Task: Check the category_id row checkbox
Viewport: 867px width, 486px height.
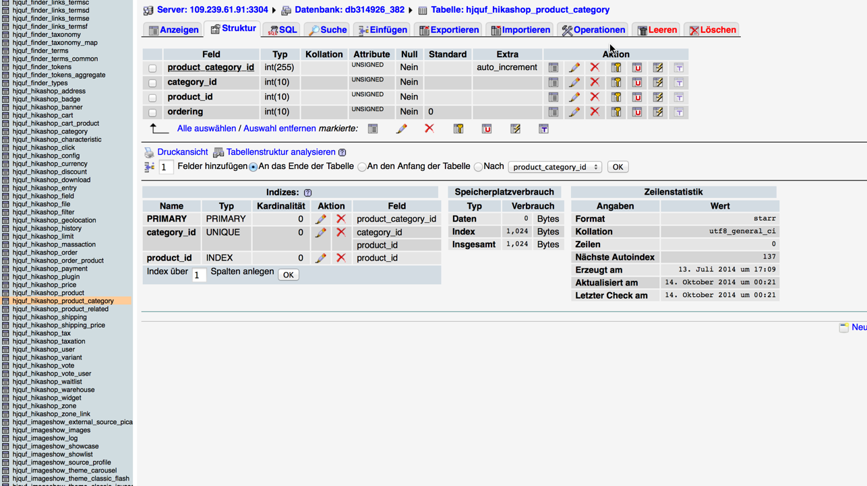Action: (152, 83)
